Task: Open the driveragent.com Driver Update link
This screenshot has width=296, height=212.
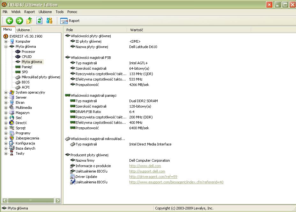Action: (153, 177)
